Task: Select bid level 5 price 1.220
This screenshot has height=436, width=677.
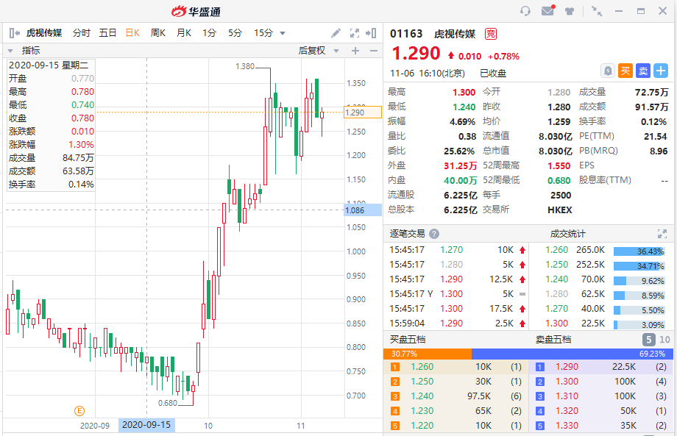Action: point(422,426)
